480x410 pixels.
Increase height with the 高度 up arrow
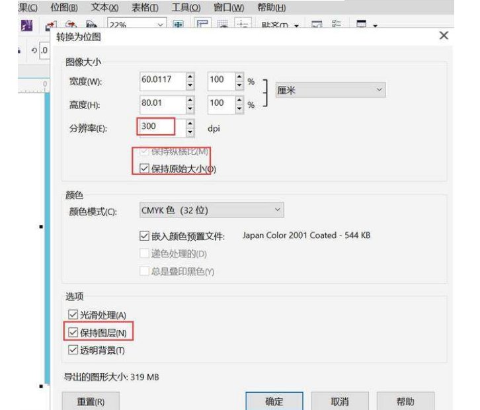coord(190,100)
